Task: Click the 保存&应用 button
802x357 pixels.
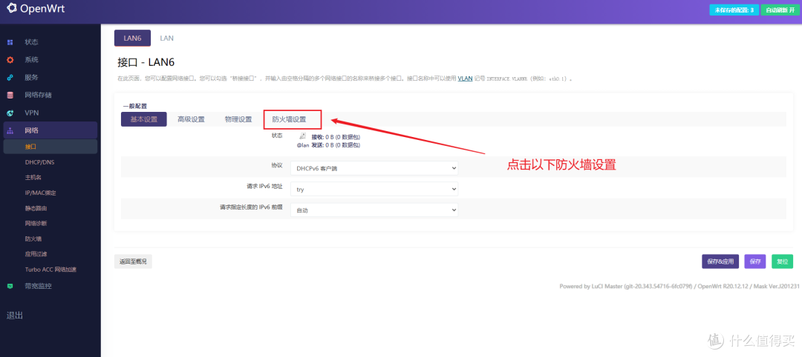Action: click(x=720, y=261)
